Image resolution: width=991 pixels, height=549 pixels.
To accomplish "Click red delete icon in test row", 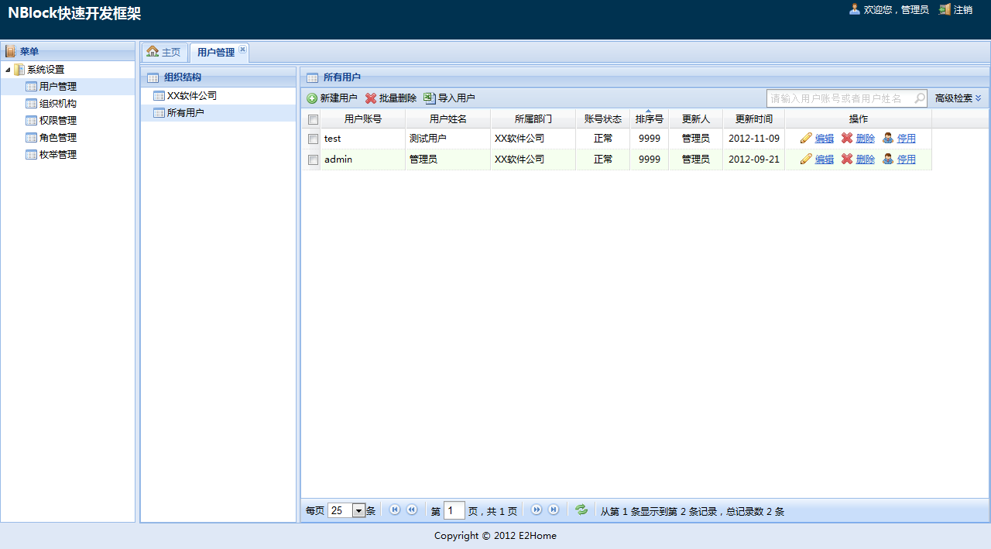I will (x=847, y=138).
